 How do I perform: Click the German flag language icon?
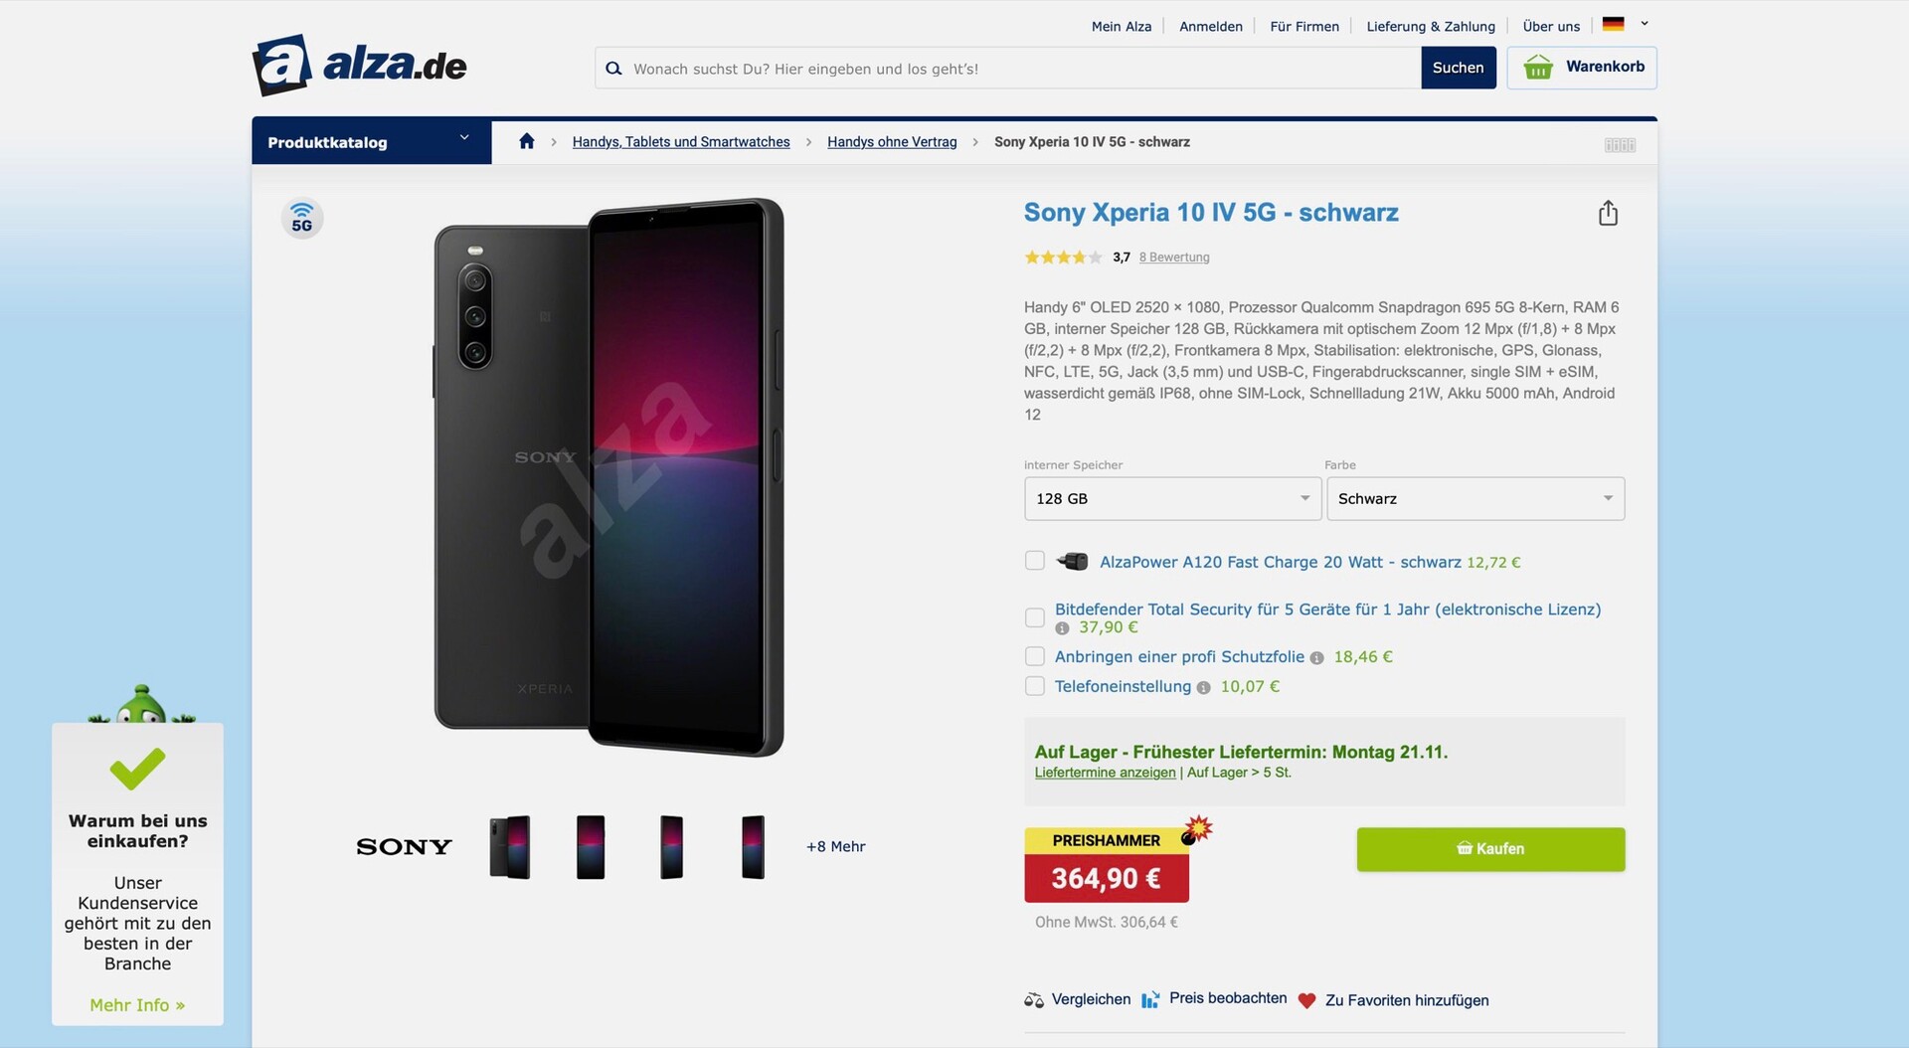point(1613,24)
